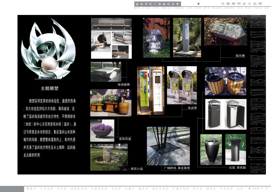Select the 装饰花盆 caption
The height and width of the screenshot is (192, 271).
[x=125, y=139]
